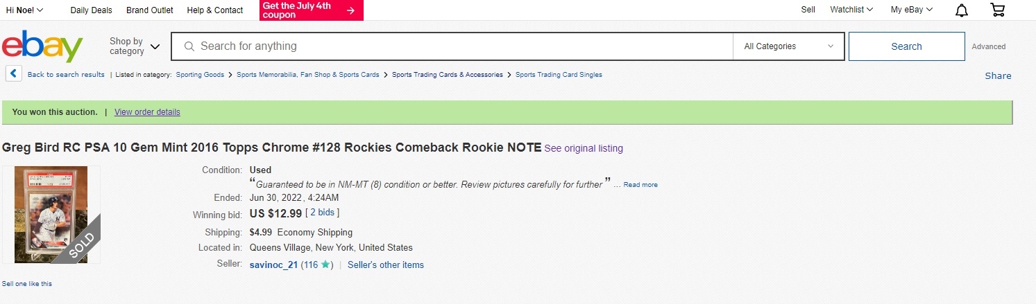Open View order details link
The image size is (1036, 304).
(147, 112)
